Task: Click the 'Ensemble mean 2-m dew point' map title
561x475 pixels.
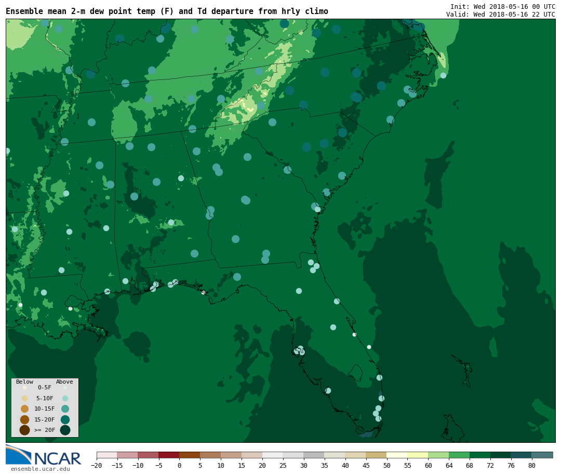Action: [167, 11]
